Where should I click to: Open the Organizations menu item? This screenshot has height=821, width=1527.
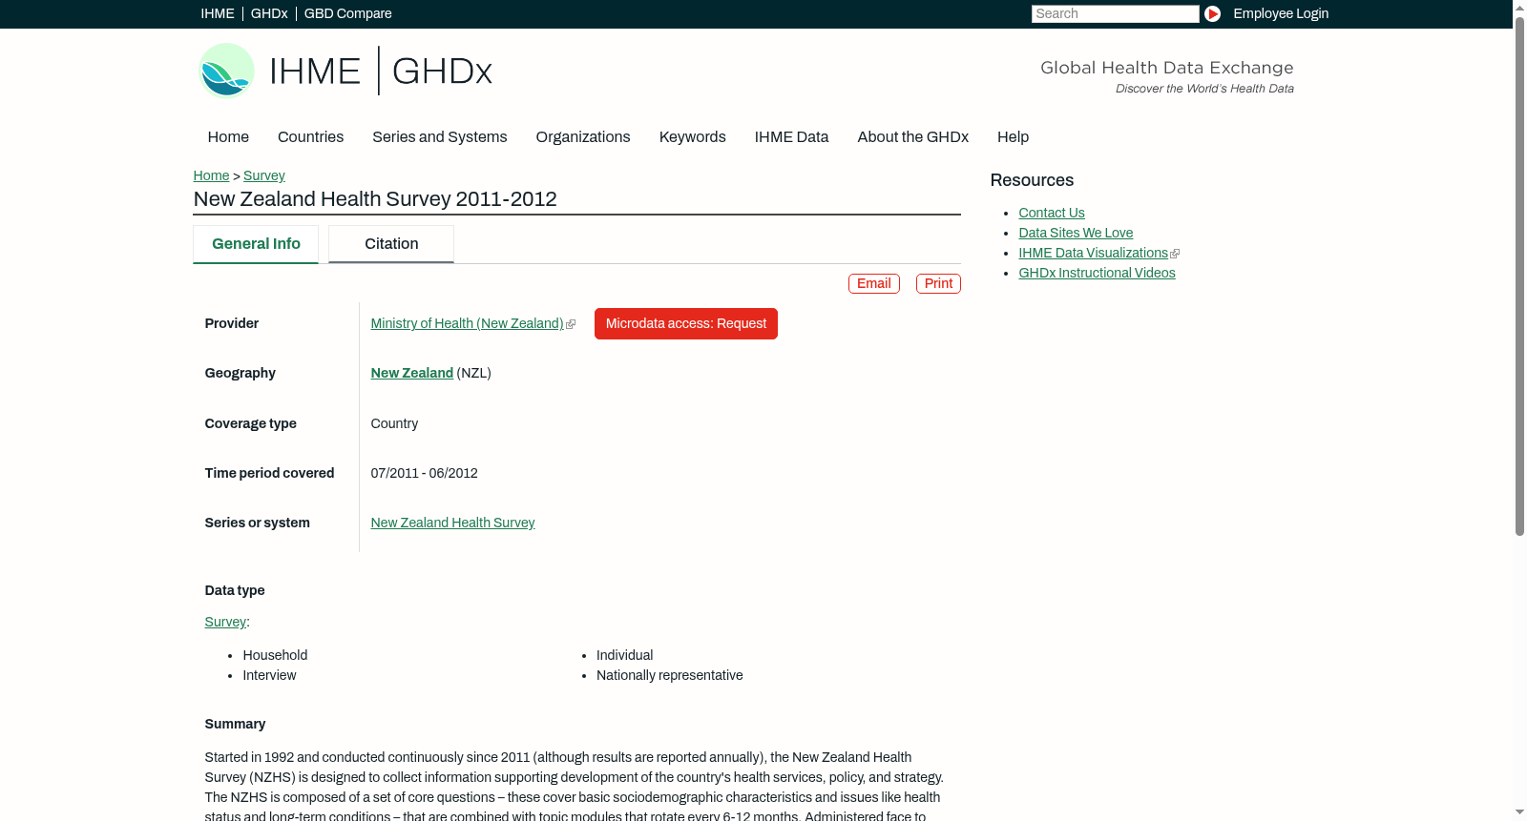point(583,137)
